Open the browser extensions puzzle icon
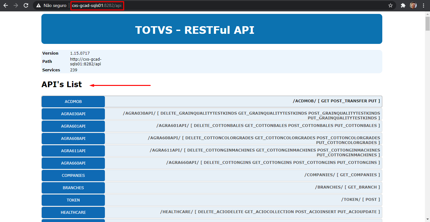Screen dimensions: 430x222 point(403,5)
